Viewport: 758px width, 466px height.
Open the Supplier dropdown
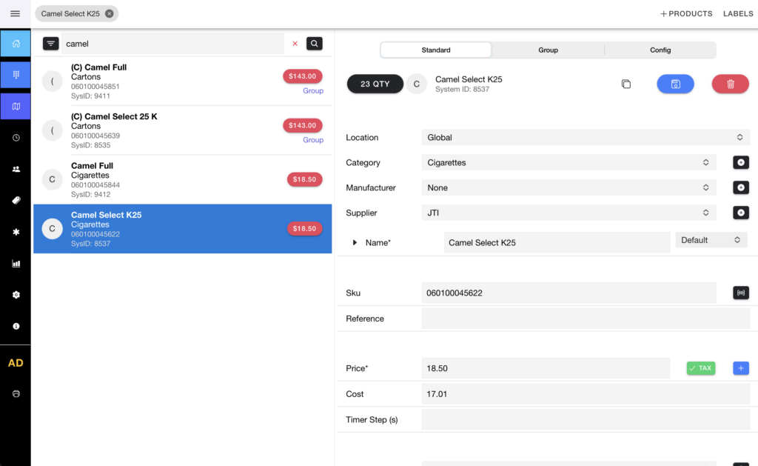(568, 213)
